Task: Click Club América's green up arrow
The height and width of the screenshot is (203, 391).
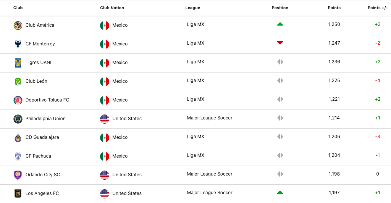Action: (280, 24)
